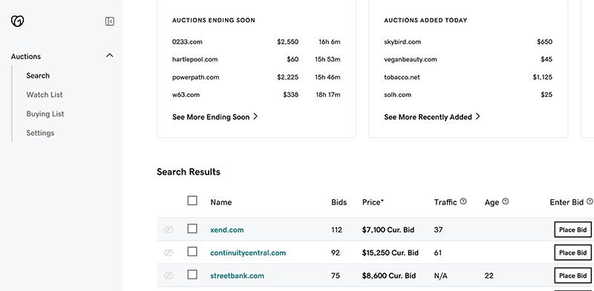Screen dimensions: 594x291
Task: Click the See More Ending Soon arrow
Action: 255,117
